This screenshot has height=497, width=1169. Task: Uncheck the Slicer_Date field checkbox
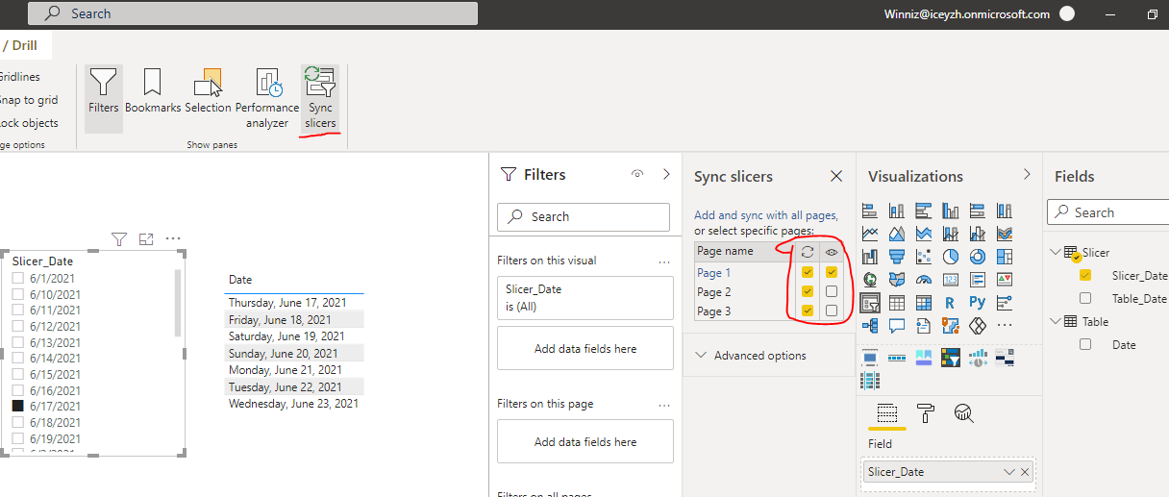pos(1085,275)
